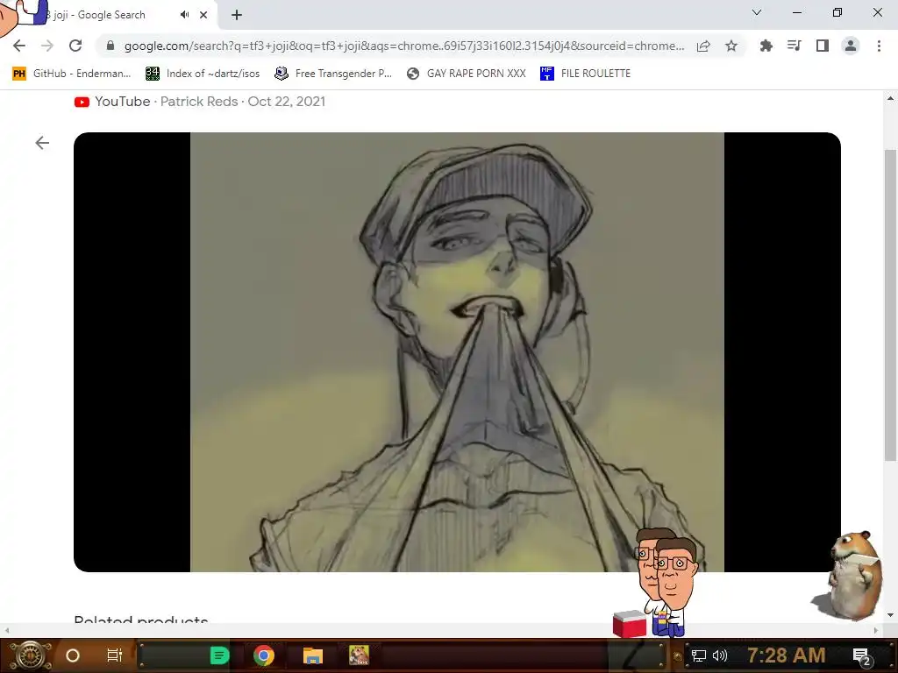Go back using the page's left arrow

click(42, 143)
